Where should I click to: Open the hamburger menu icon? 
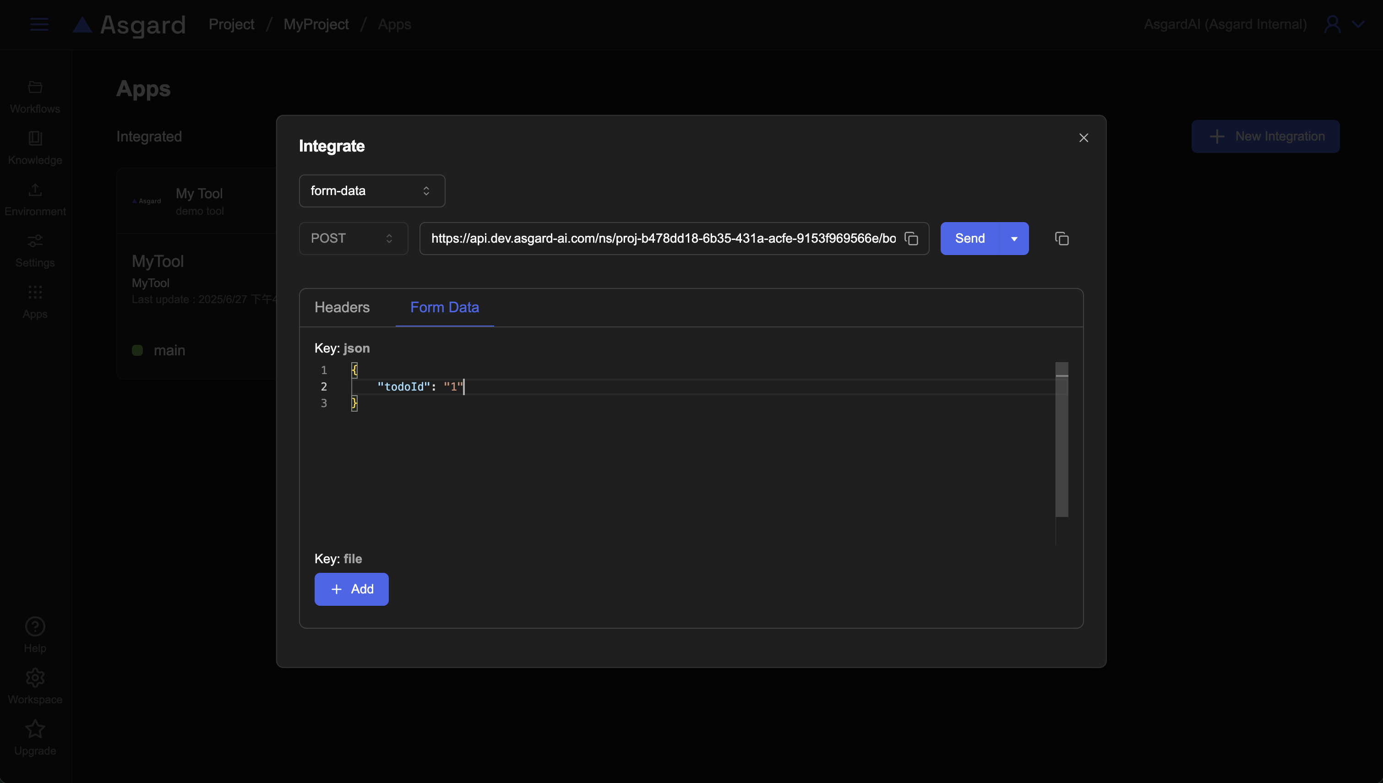tap(39, 24)
